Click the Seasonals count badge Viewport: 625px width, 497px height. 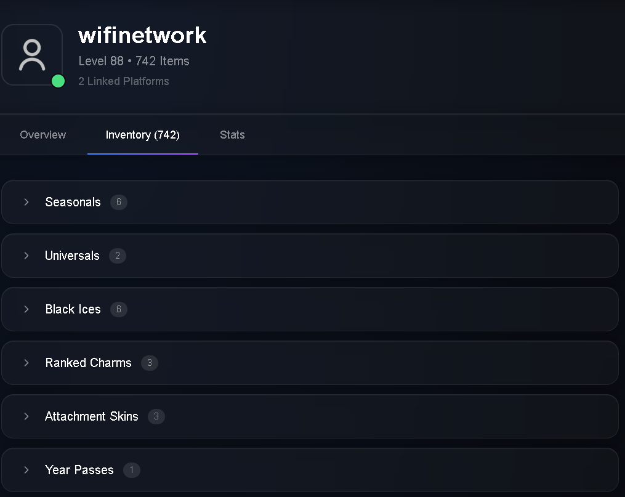(x=119, y=202)
